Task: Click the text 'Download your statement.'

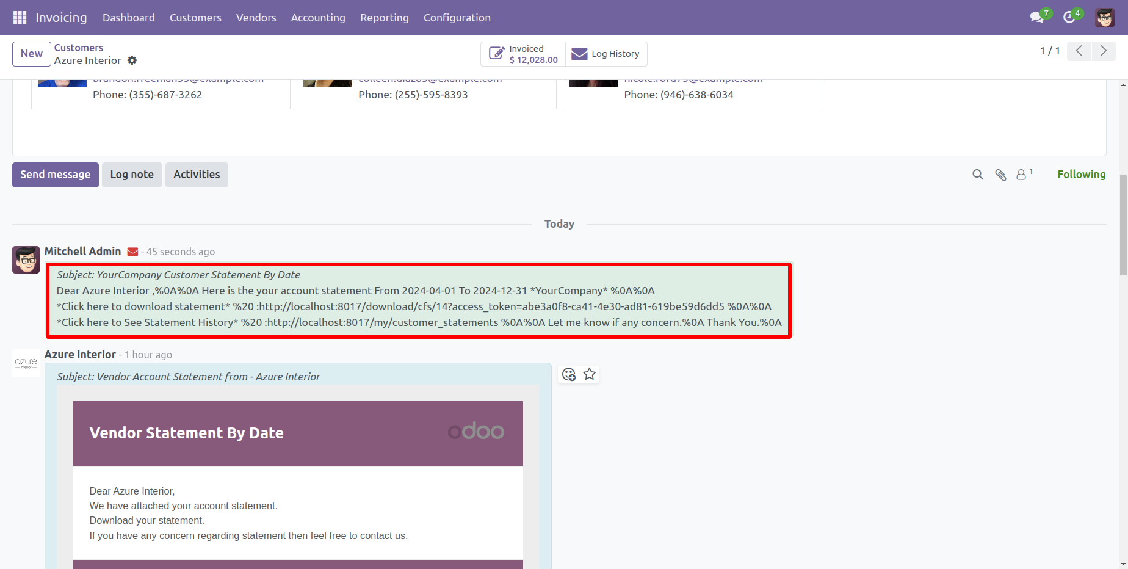Action: click(147, 521)
